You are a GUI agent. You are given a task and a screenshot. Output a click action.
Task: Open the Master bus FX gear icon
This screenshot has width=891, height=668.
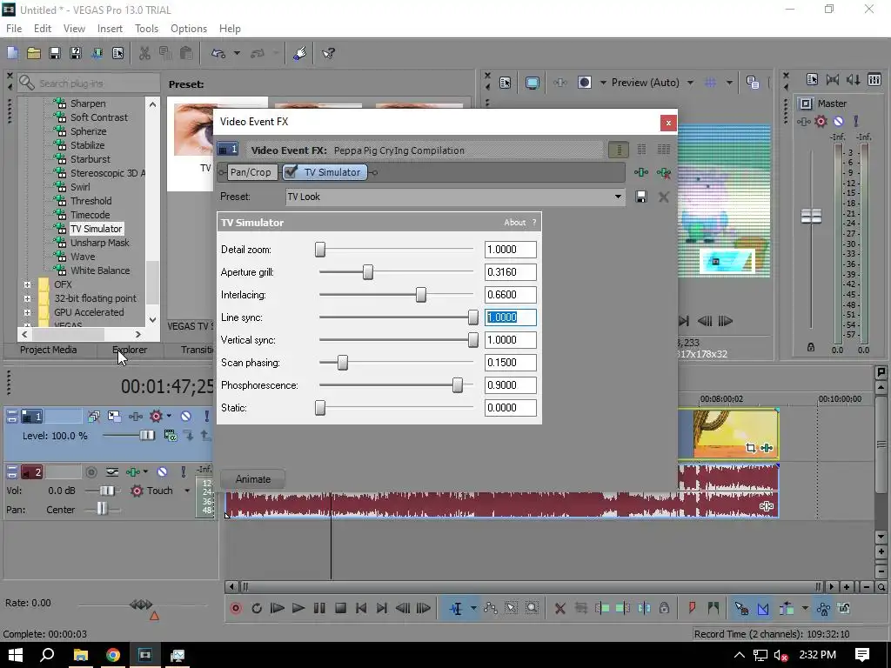pyautogui.click(x=821, y=121)
